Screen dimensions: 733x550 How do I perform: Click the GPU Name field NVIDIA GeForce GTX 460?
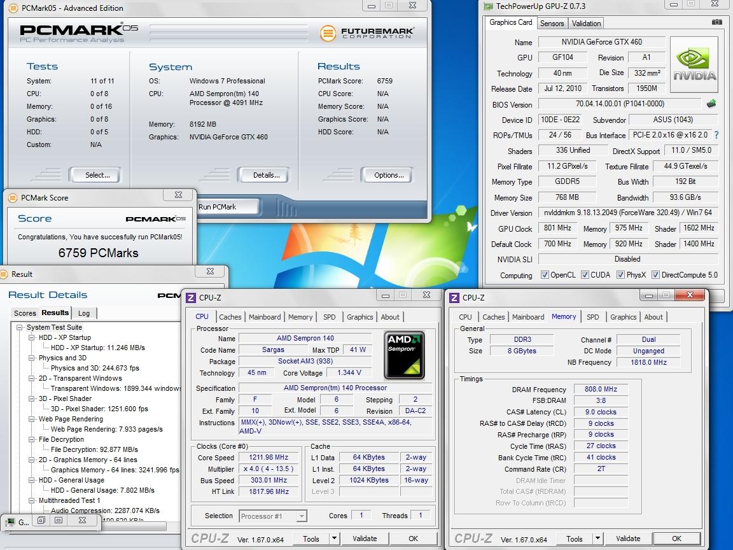602,42
